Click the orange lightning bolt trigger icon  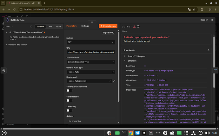point(44,33)
